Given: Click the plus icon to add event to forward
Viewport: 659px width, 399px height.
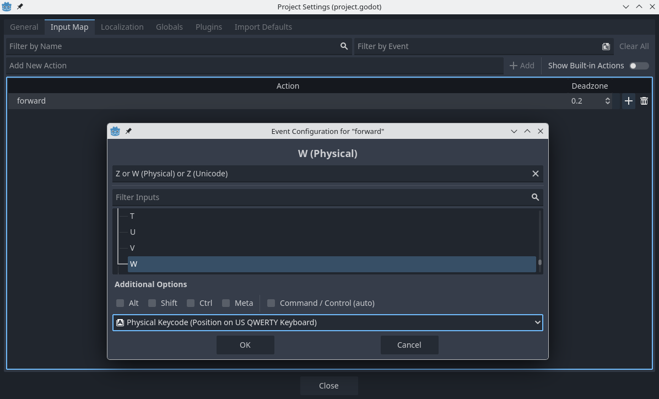Looking at the screenshot, I should [628, 101].
